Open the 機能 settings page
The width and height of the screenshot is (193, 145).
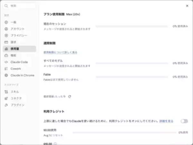tap(19, 55)
